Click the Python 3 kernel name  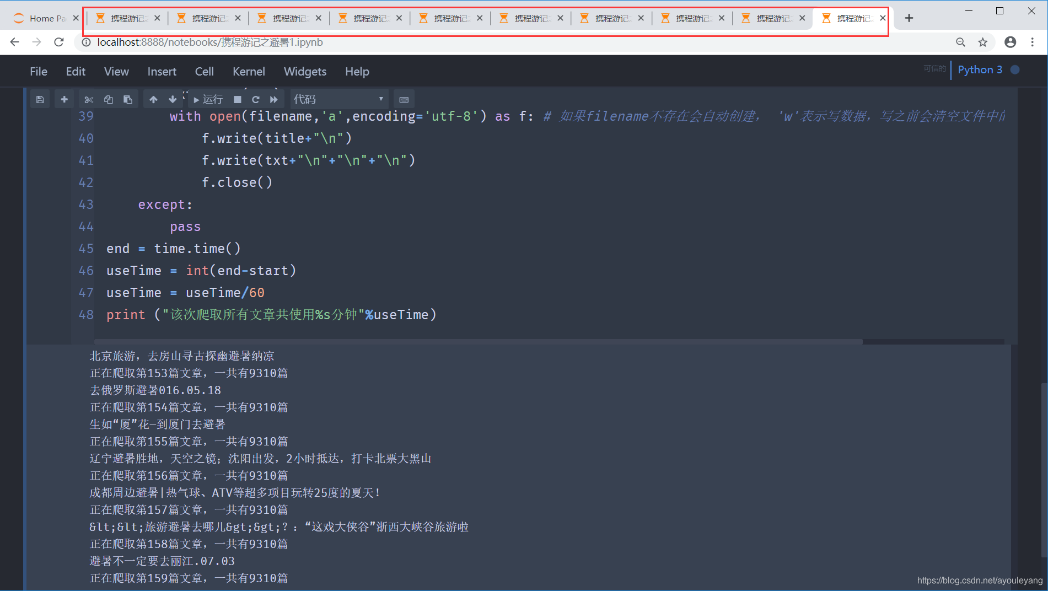[980, 69]
